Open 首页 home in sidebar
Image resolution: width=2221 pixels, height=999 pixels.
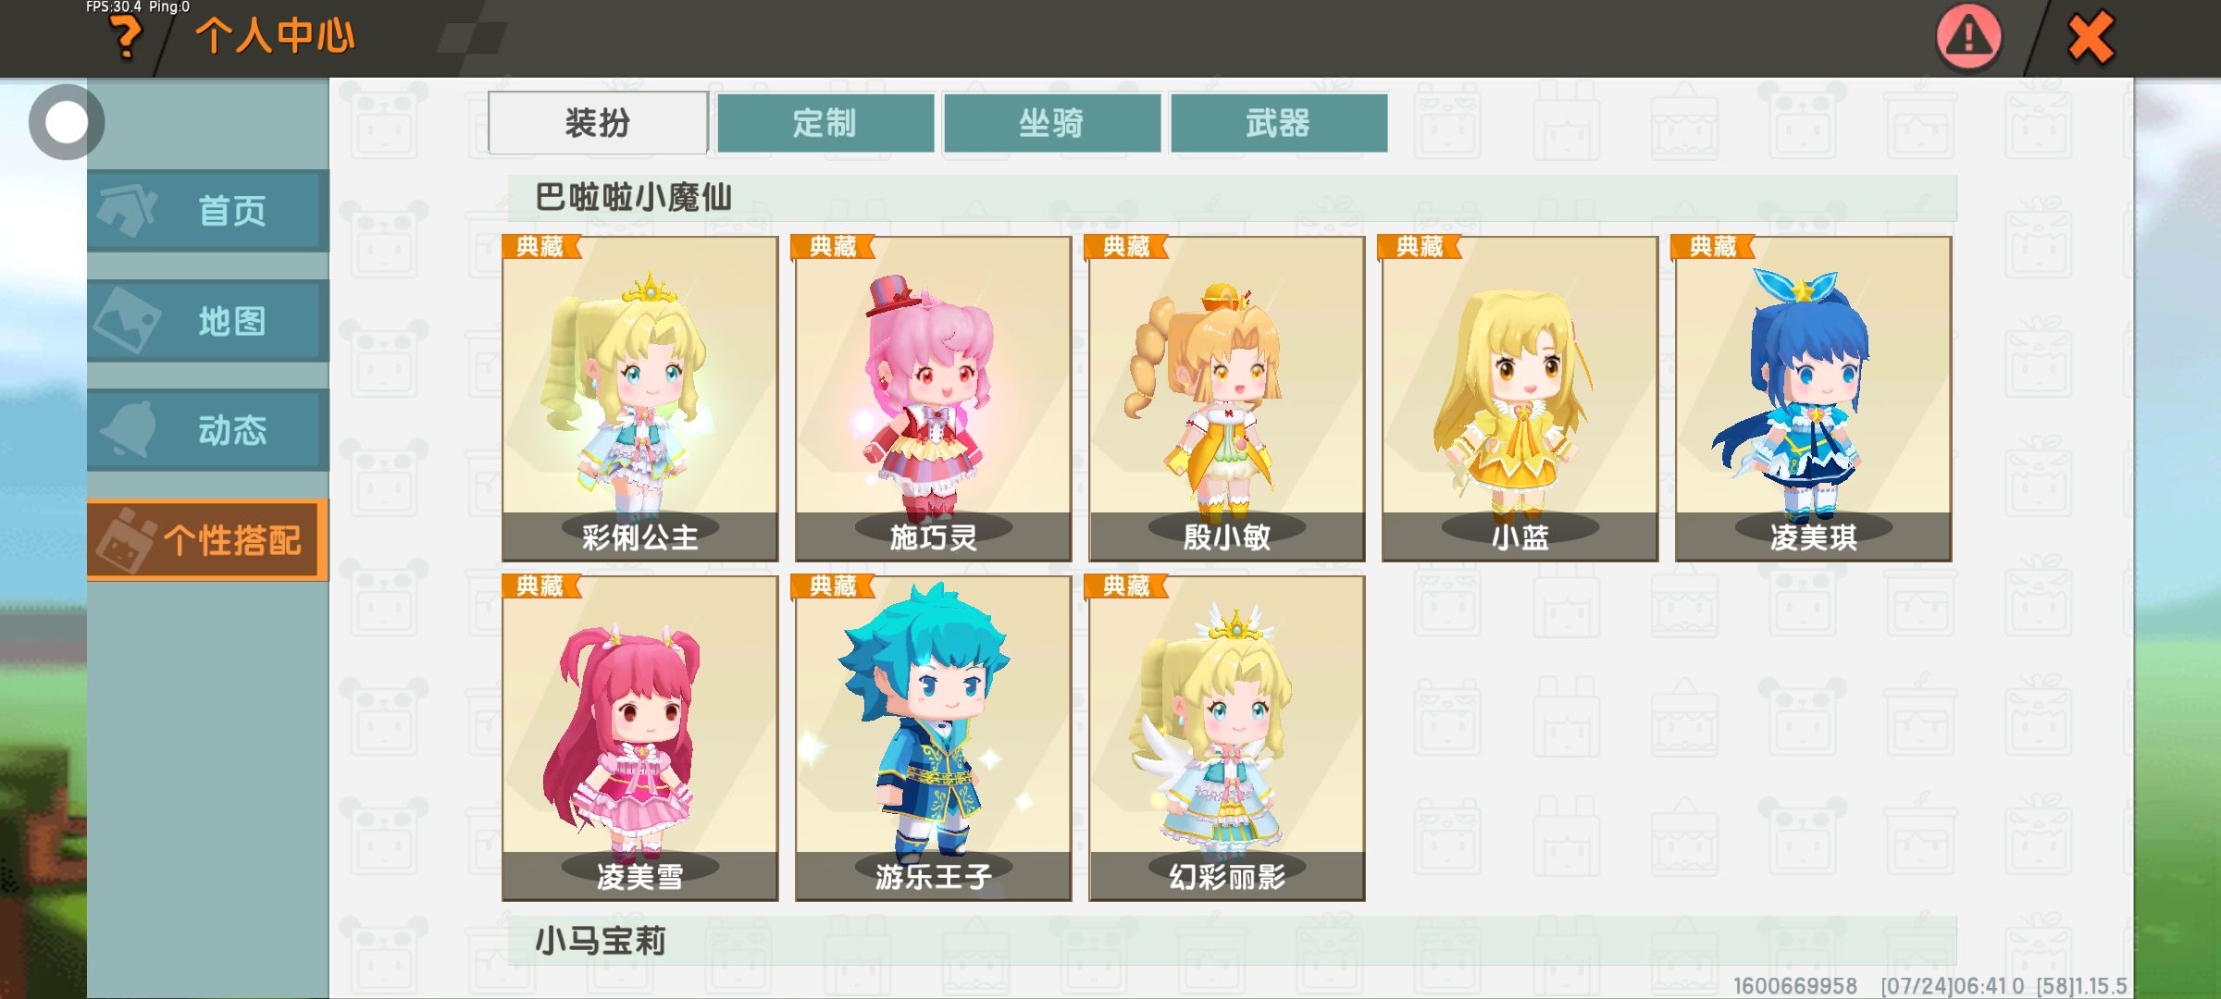point(208,211)
